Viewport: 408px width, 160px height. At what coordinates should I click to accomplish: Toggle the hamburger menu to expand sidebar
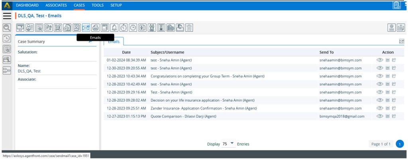7,16
